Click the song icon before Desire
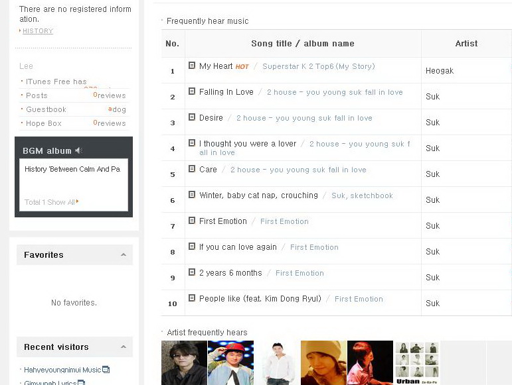 click(192, 117)
